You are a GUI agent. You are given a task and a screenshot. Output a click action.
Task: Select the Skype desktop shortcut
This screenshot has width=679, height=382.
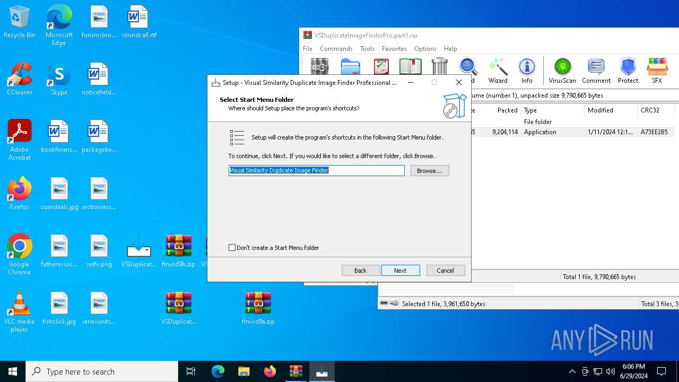click(x=59, y=79)
